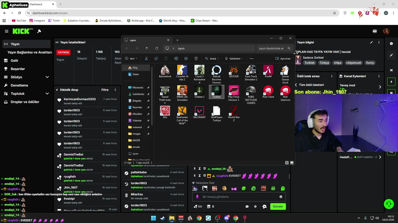Viewport: 398px width, 223px height.
Task: Click the Gönder send button
Action: (x=278, y=207)
